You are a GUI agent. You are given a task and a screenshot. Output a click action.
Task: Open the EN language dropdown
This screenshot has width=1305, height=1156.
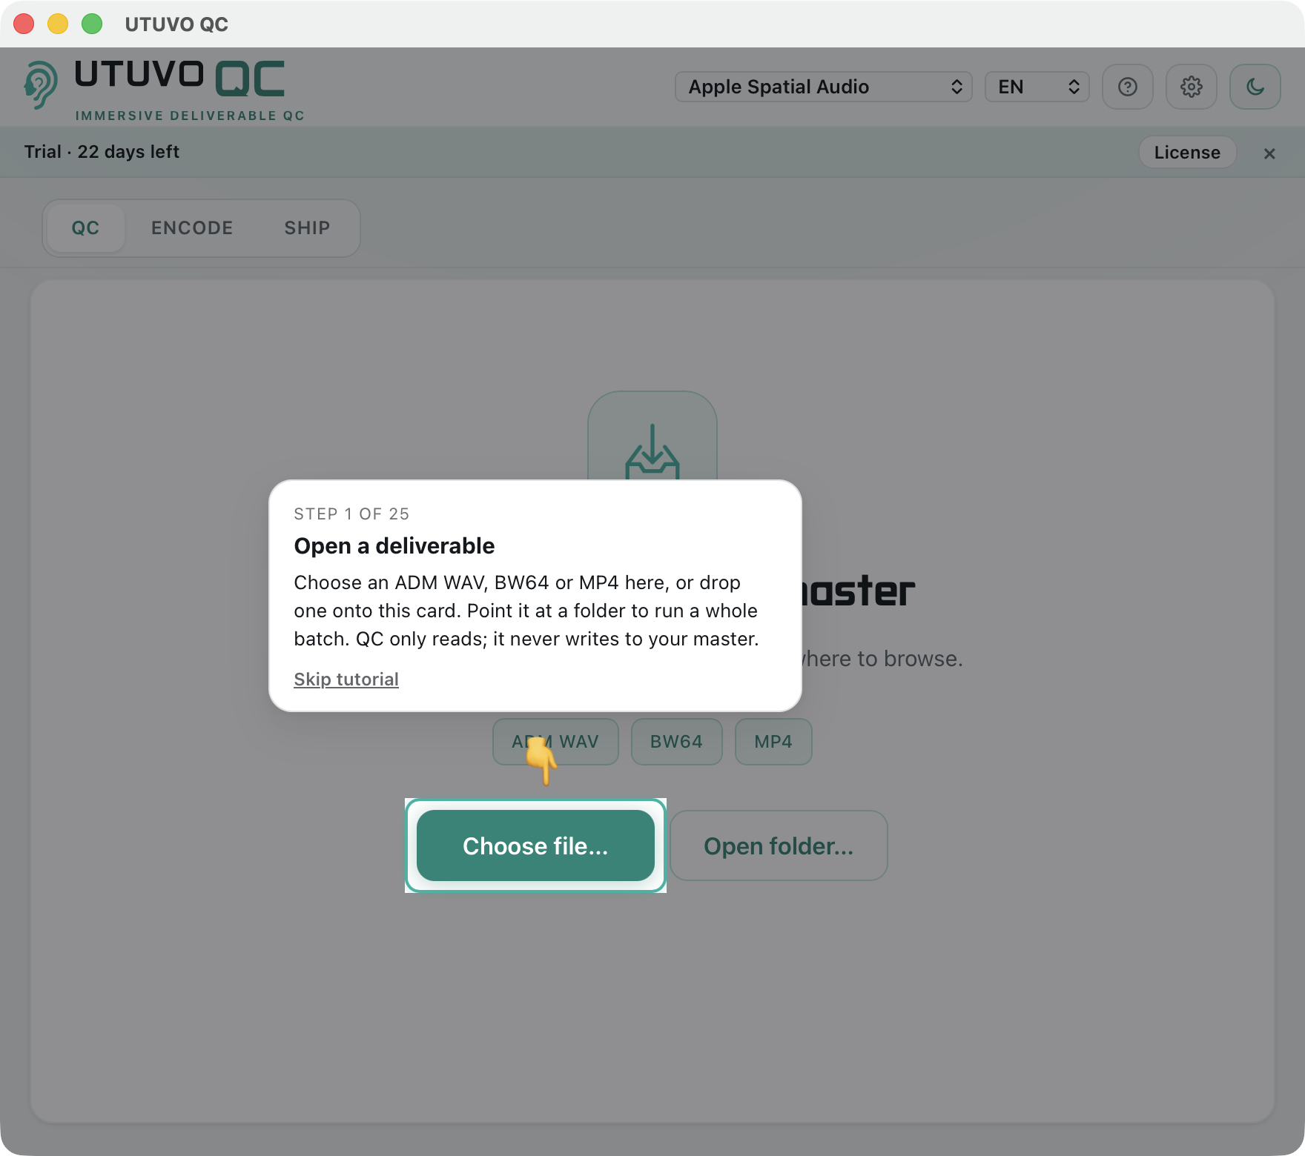coord(1037,87)
